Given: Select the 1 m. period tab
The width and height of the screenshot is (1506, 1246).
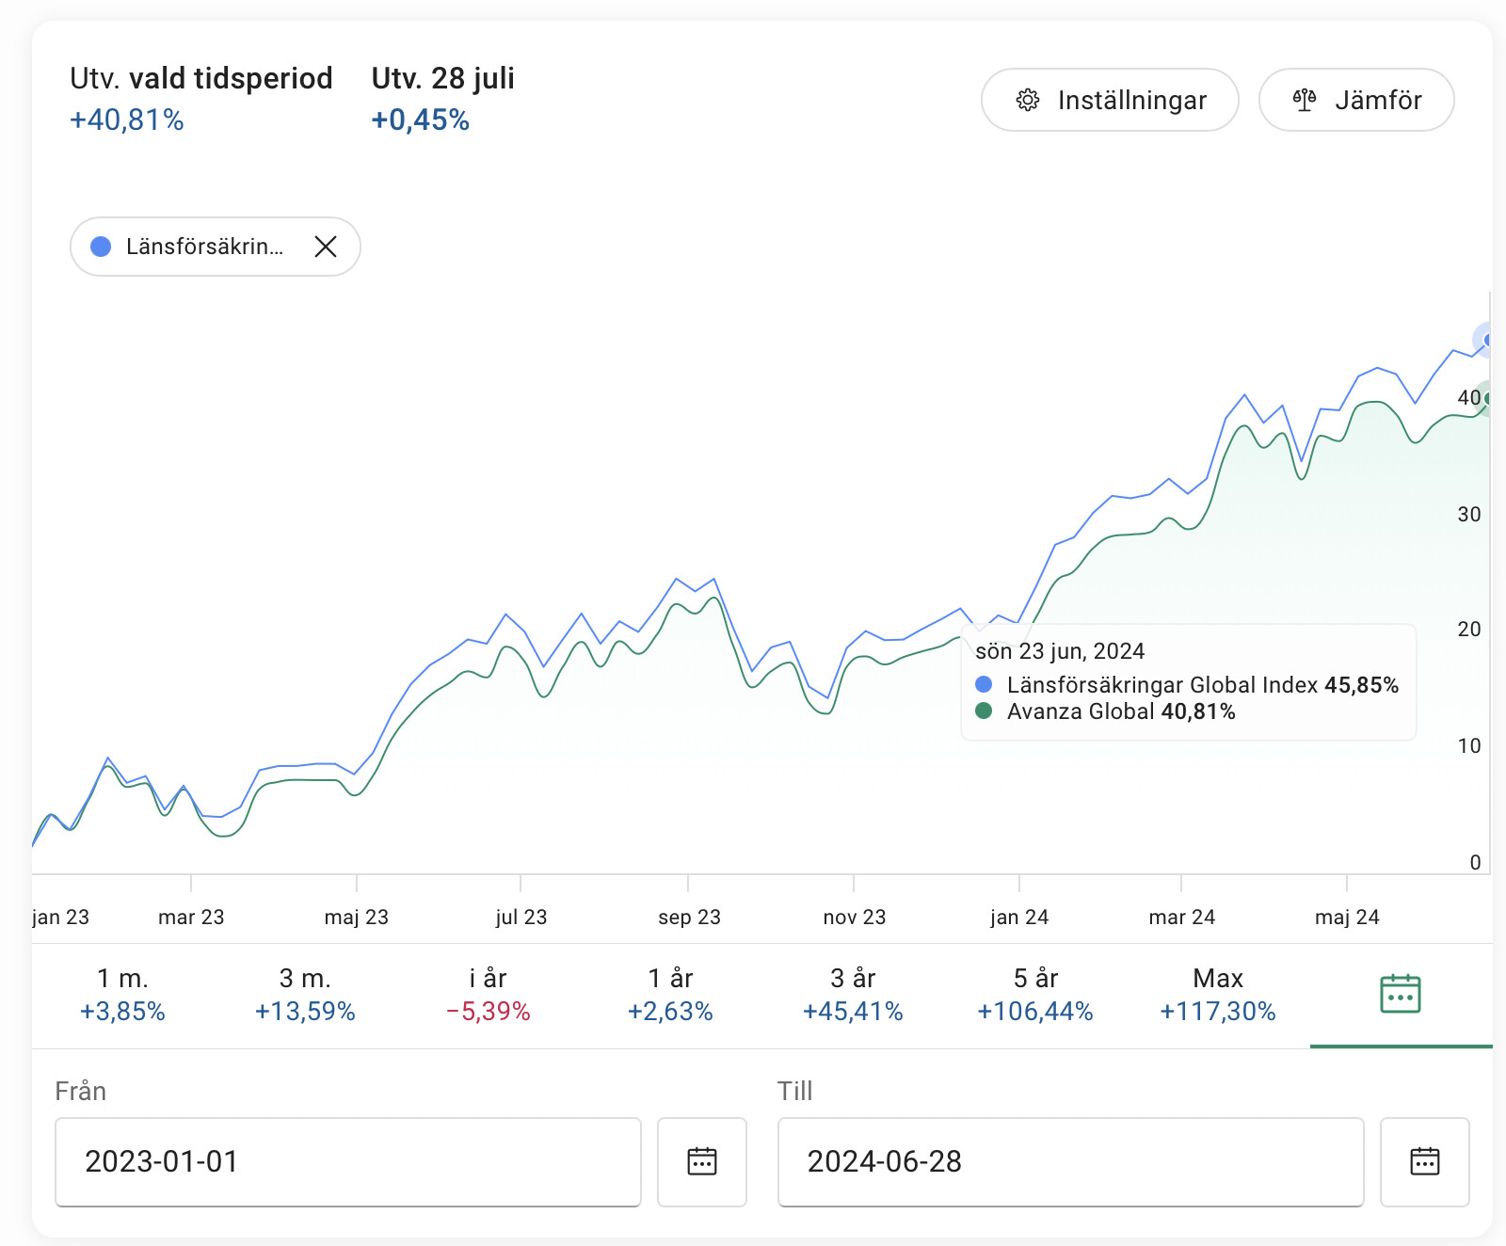Looking at the screenshot, I should click(123, 995).
